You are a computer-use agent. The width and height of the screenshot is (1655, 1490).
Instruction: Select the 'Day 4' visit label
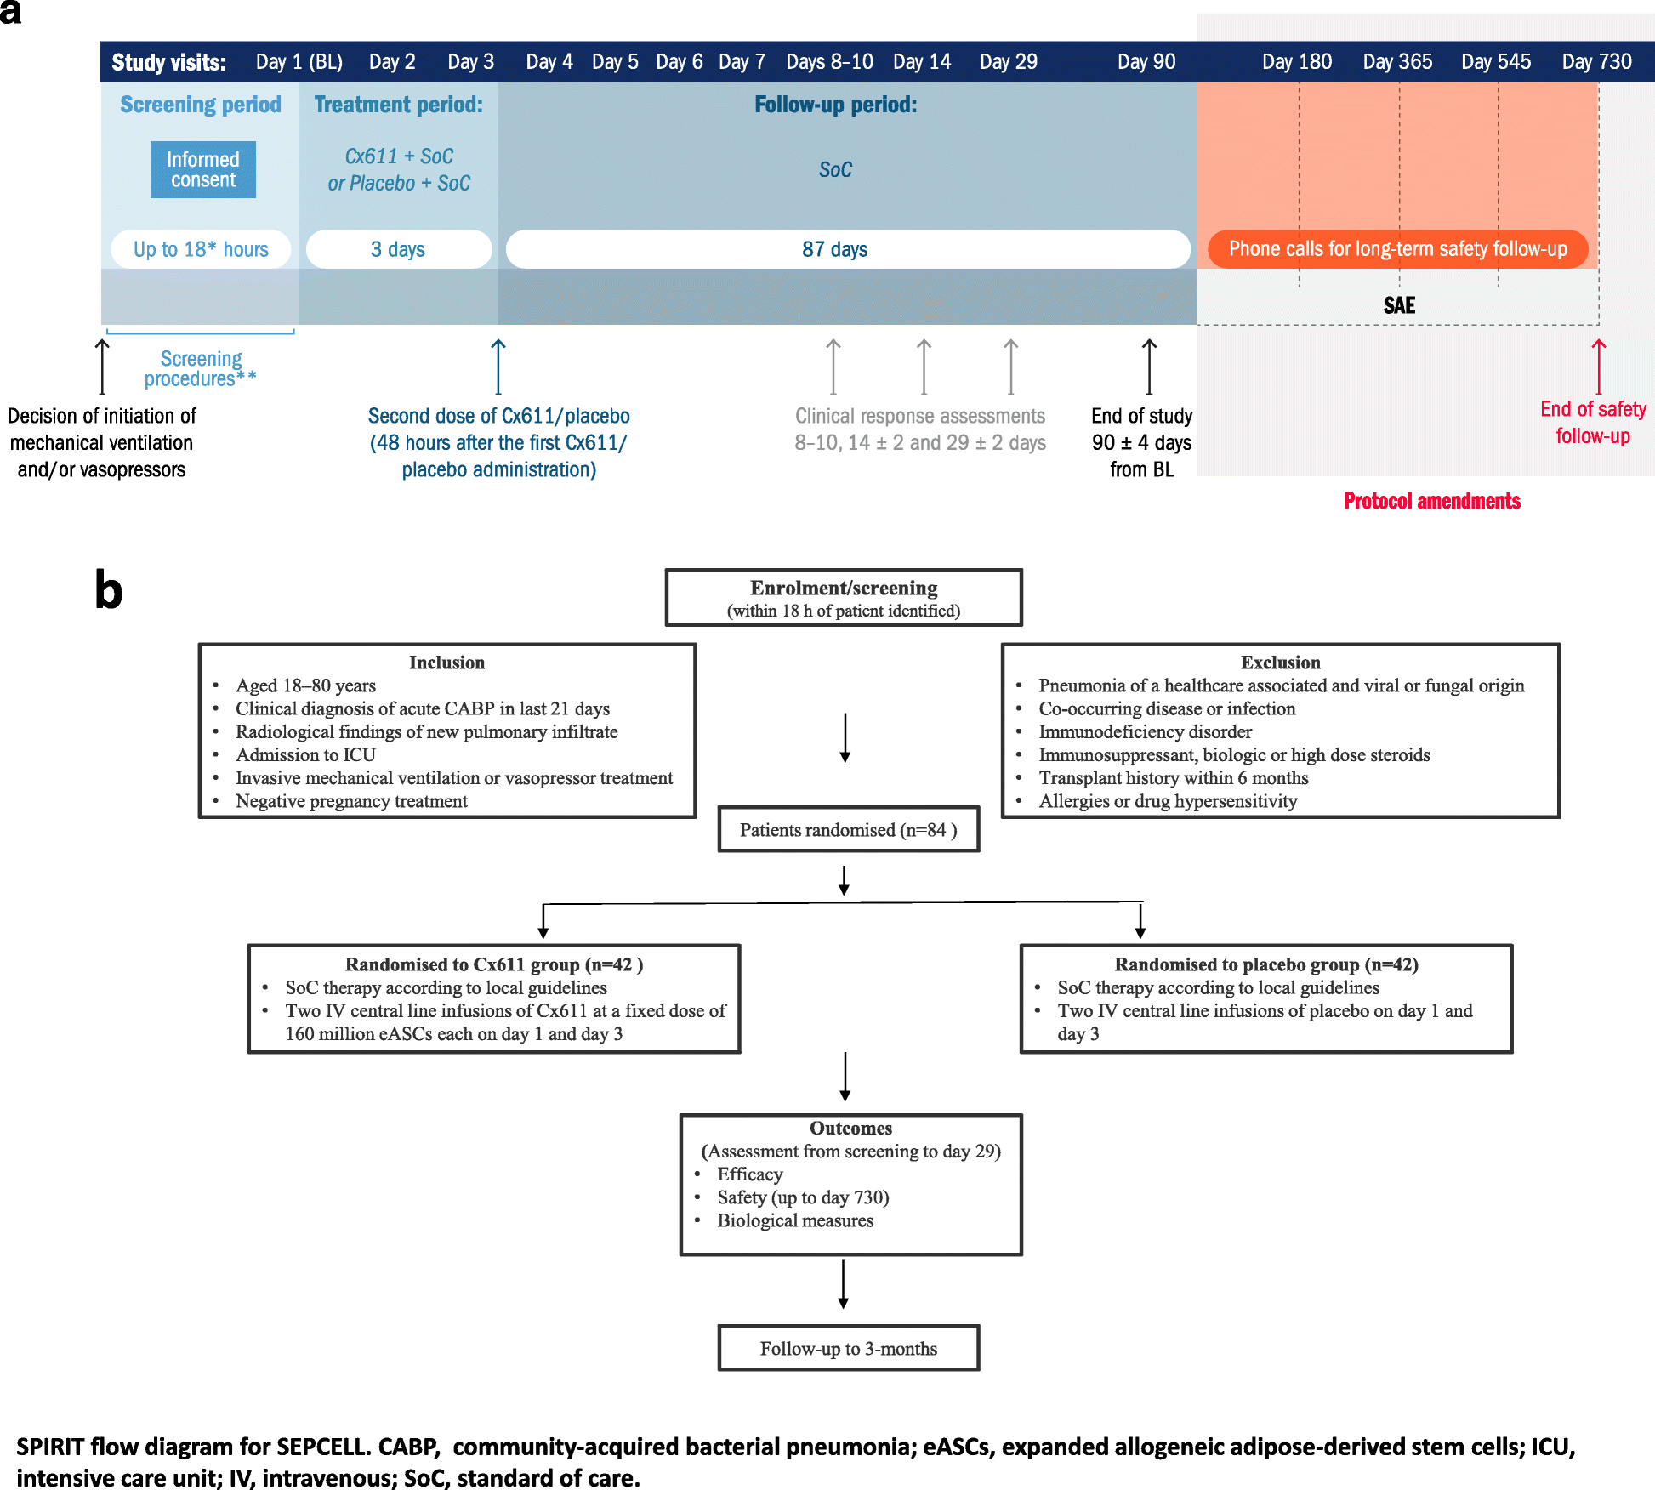click(x=549, y=62)
